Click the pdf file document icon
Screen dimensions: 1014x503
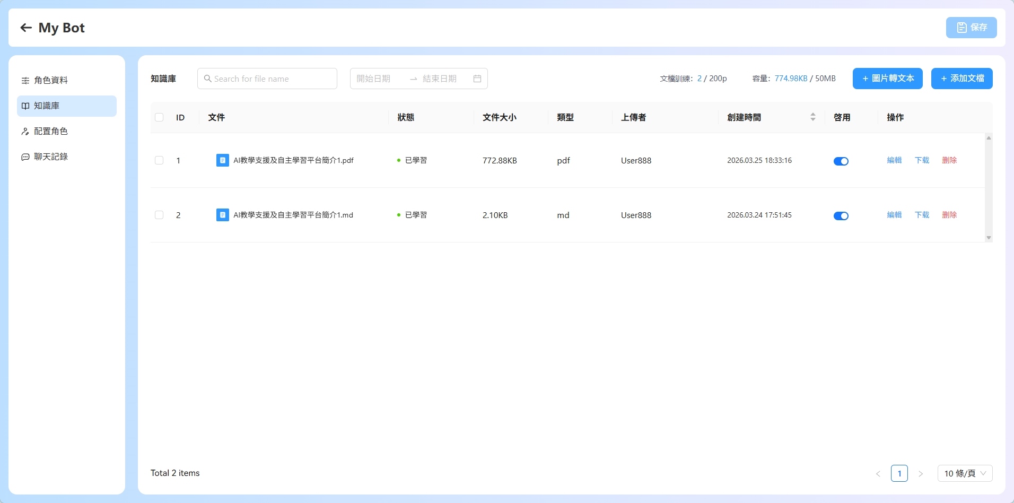(x=223, y=160)
